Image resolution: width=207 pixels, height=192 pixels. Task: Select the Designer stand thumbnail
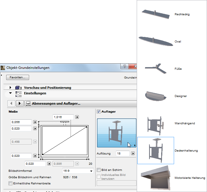156,96
